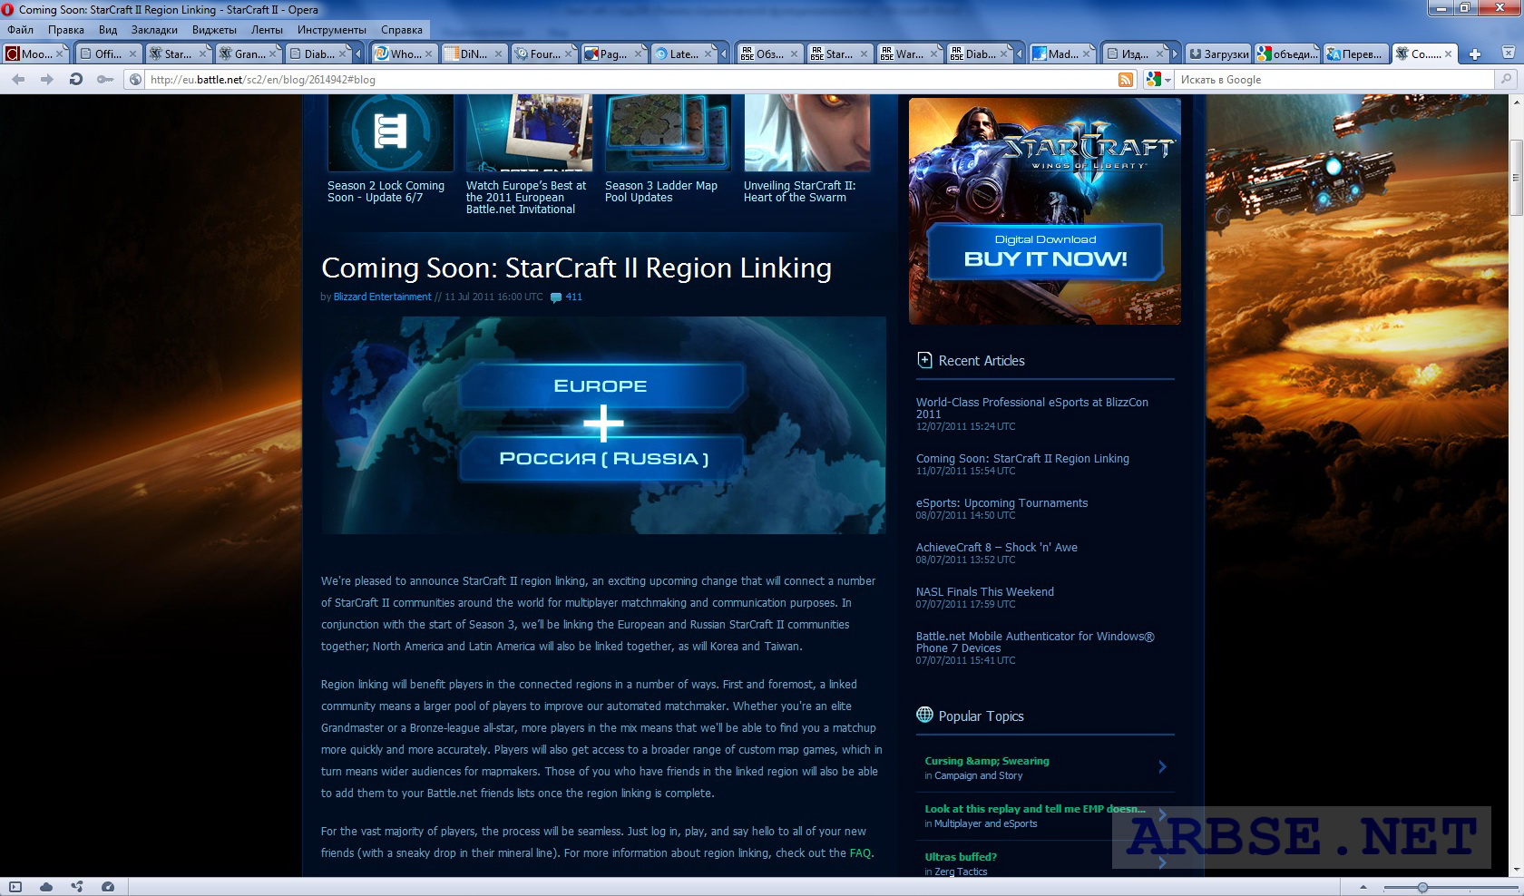Open the Справка menu
The height and width of the screenshot is (896, 1524).
pyautogui.click(x=402, y=30)
